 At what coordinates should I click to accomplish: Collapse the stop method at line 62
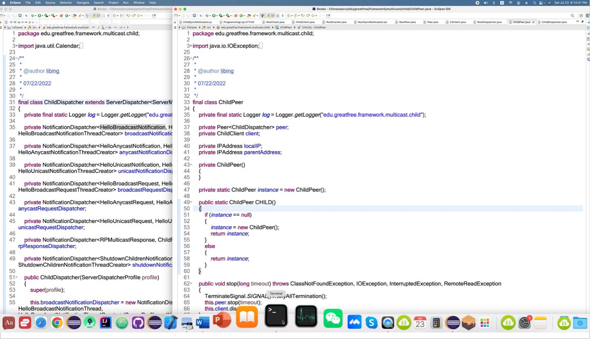click(191, 284)
